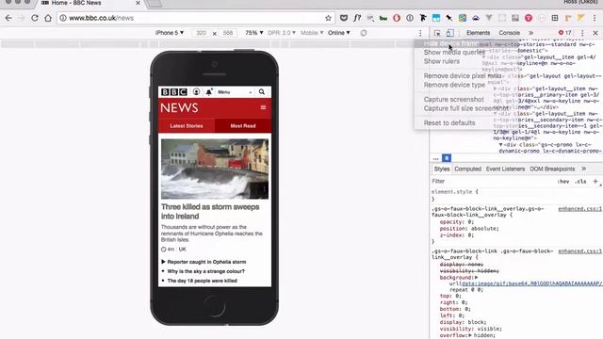Click the WhatFont f? extension icon
The image size is (603, 339).
click(x=357, y=18)
